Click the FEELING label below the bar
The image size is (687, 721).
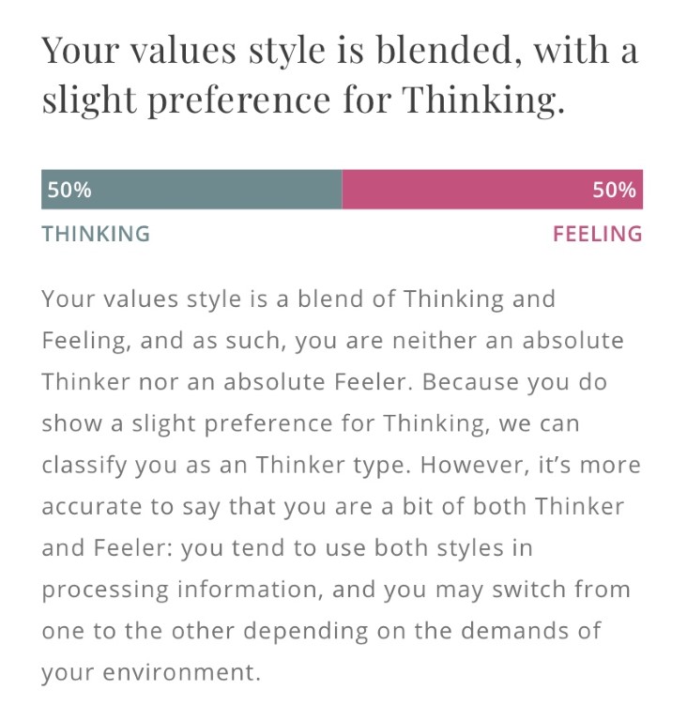(x=597, y=234)
